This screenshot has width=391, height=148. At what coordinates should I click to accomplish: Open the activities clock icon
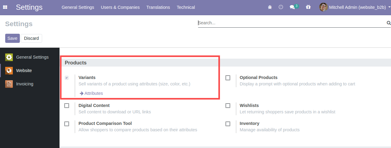click(281, 7)
